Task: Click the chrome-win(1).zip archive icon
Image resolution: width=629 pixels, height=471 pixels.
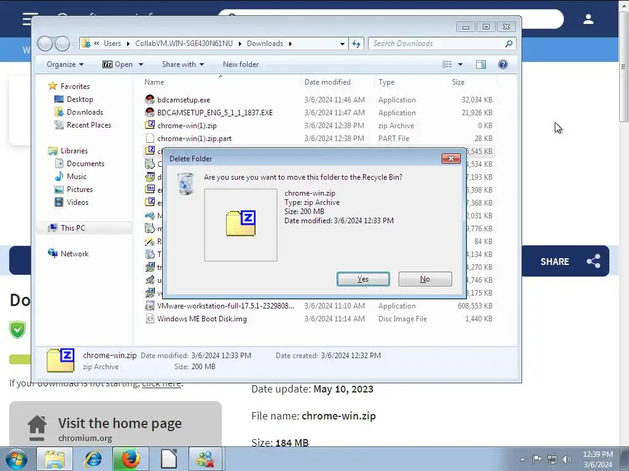Action: (150, 125)
